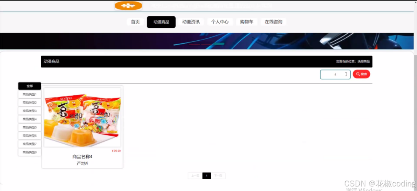Go to the 动漫资讯 tab

coord(191,22)
